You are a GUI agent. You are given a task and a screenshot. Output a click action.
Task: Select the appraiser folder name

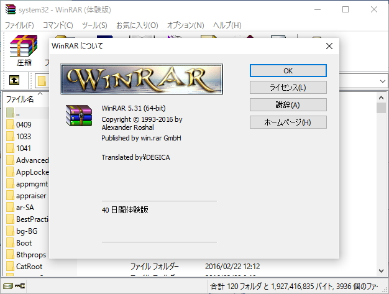pos(31,196)
